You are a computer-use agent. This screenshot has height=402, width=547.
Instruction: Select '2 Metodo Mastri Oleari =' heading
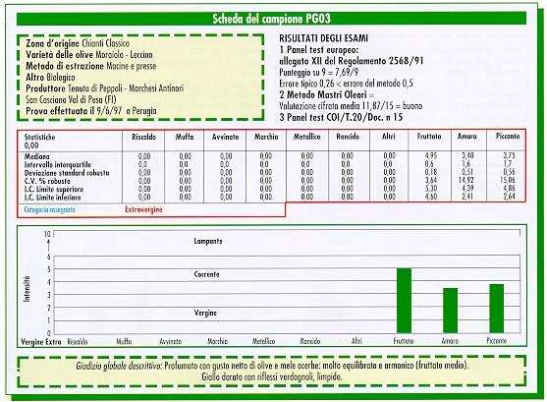[326, 94]
